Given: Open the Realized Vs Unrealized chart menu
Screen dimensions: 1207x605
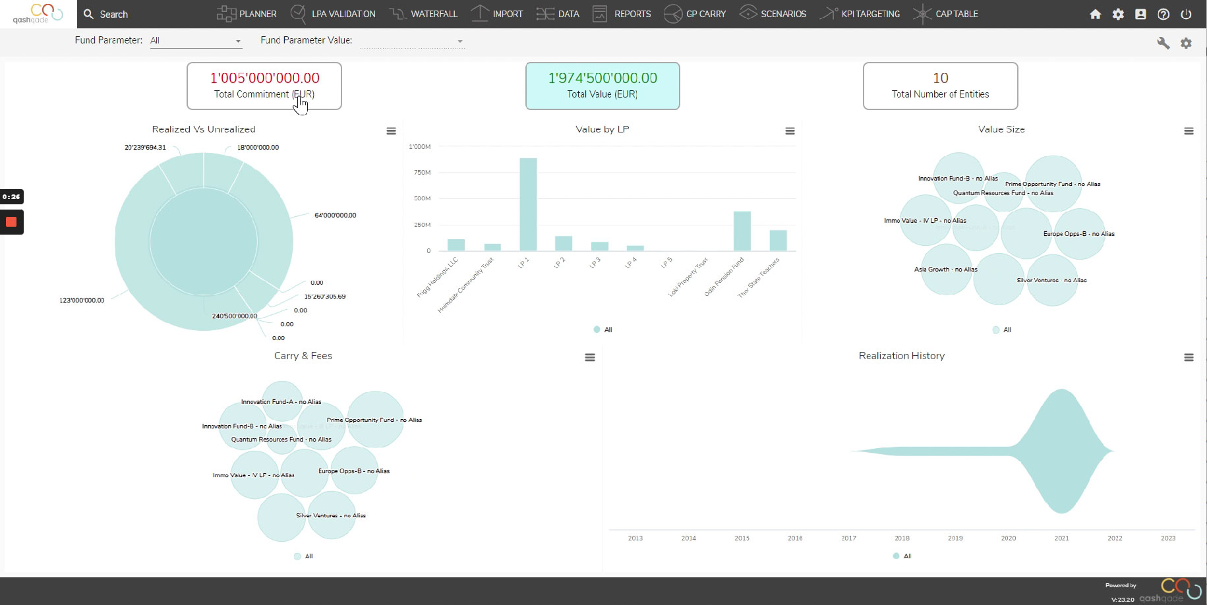Looking at the screenshot, I should pos(391,131).
